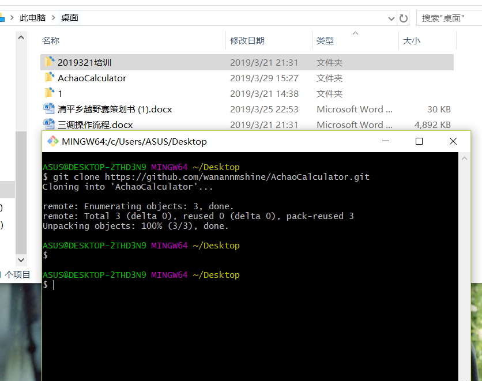The height and width of the screenshot is (381, 482).
Task: Click the 搜索"桌面" search box
Action: pyautogui.click(x=449, y=18)
